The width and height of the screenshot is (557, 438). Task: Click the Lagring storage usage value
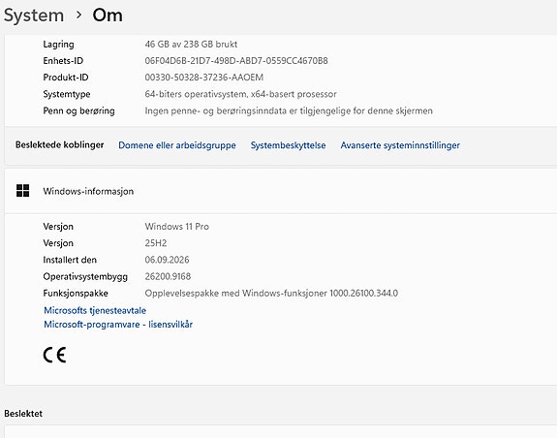point(191,45)
